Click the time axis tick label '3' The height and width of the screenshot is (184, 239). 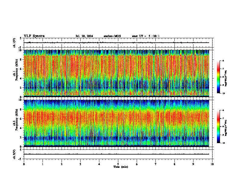pos(80,164)
